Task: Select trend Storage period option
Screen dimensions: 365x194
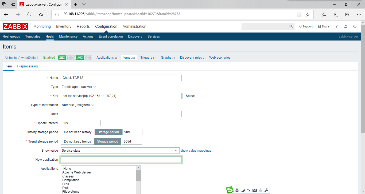Action: tap(108, 142)
